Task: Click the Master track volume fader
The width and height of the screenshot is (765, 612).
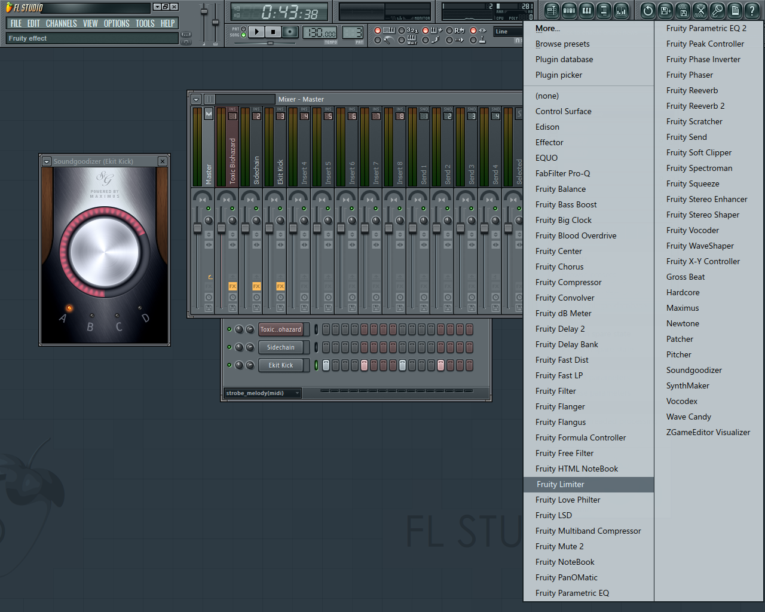Action: pyautogui.click(x=198, y=228)
